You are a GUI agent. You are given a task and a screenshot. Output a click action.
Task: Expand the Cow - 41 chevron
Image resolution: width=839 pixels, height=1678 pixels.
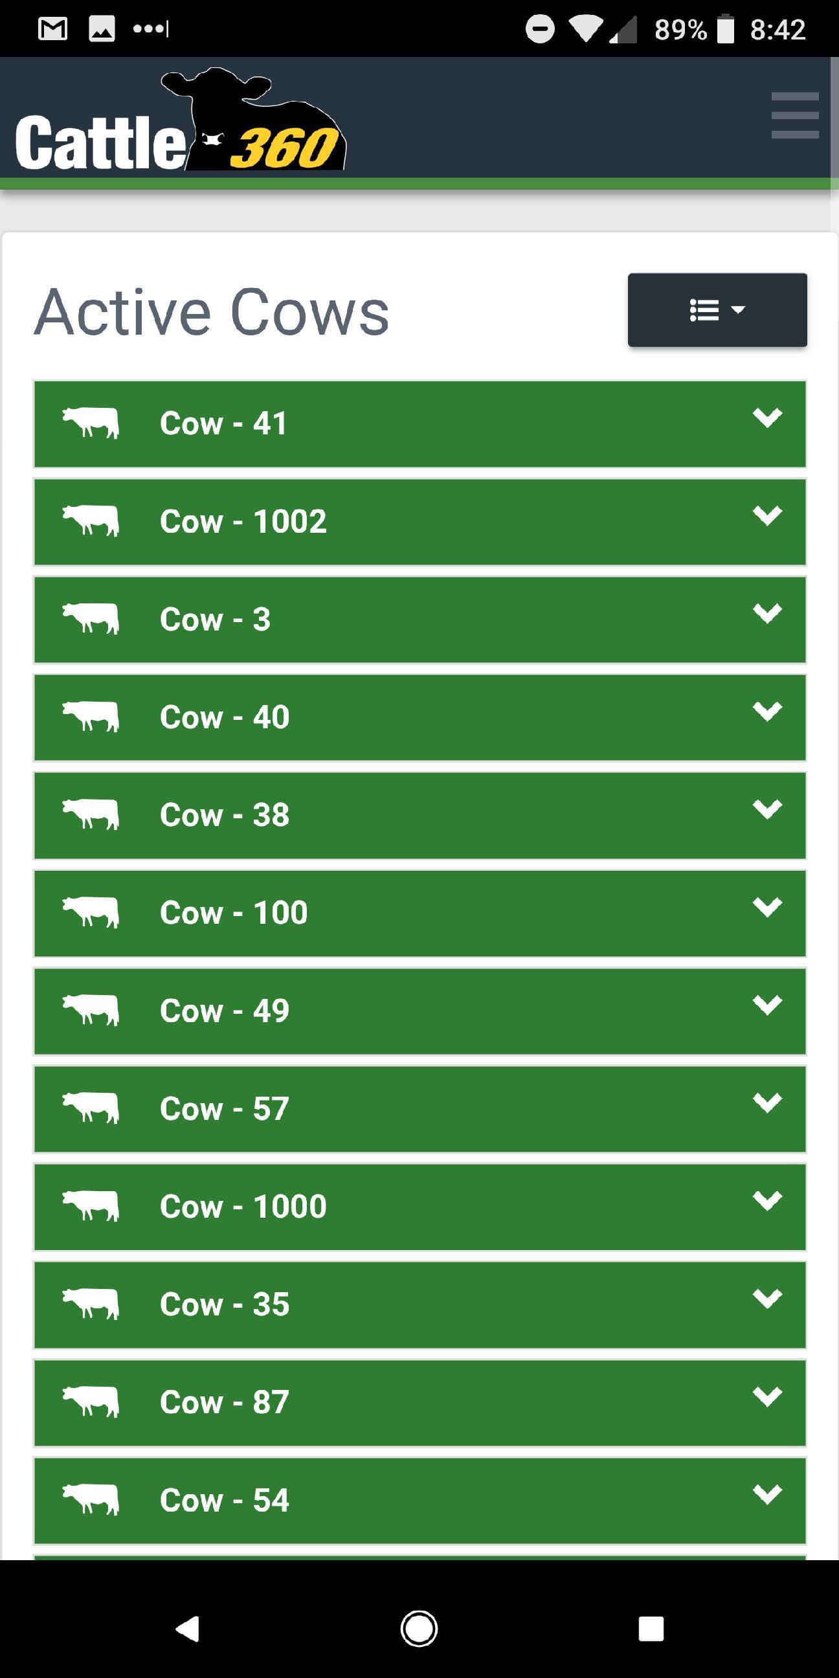pyautogui.click(x=767, y=418)
